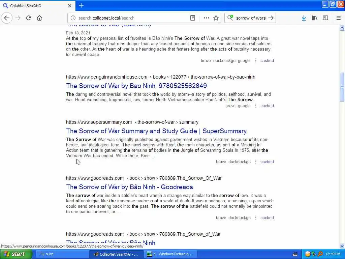This screenshot has height=259, width=345.
Task: Open cached link for Penguin Random House result
Action: coord(267,106)
